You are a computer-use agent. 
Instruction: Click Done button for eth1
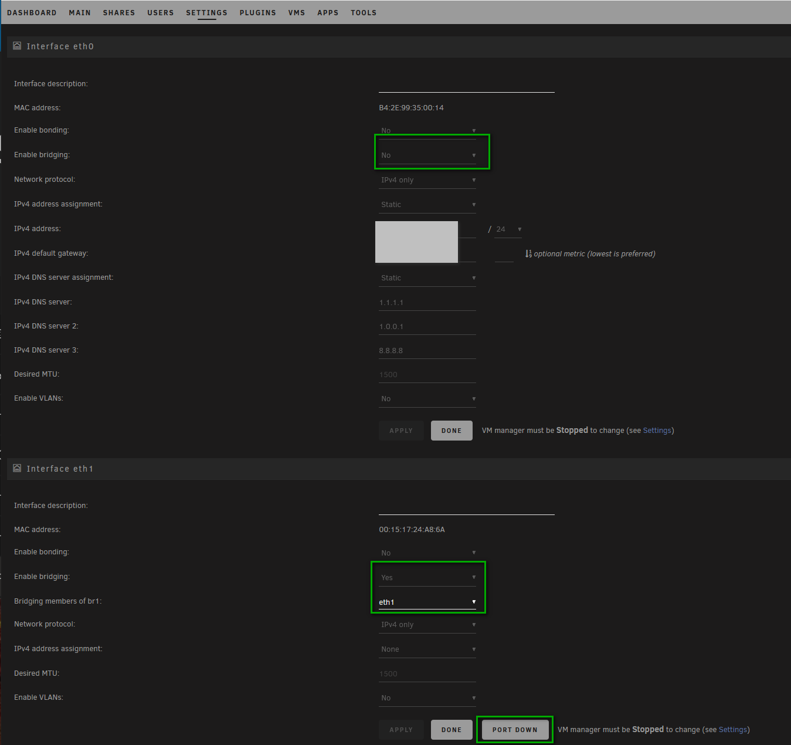451,730
